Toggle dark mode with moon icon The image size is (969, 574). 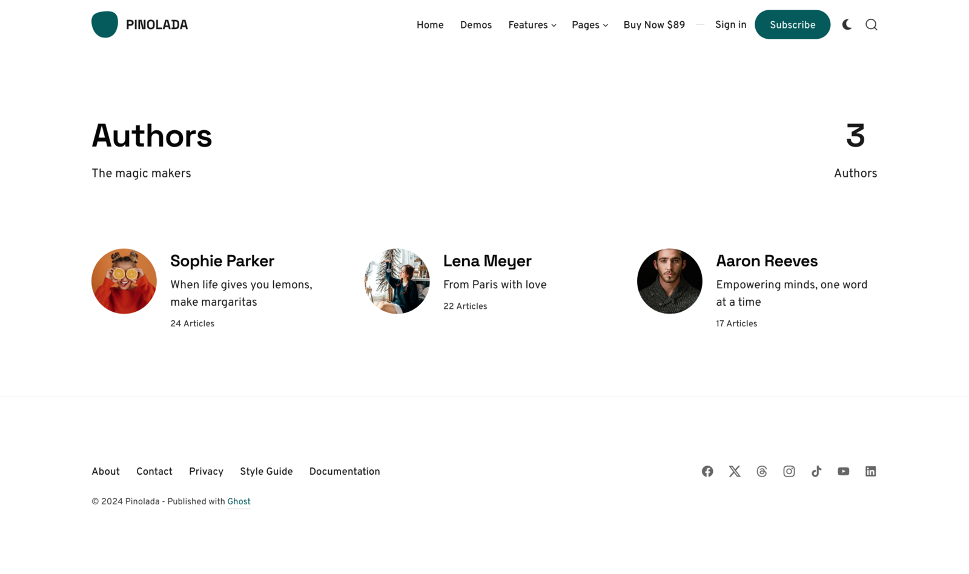(x=847, y=25)
